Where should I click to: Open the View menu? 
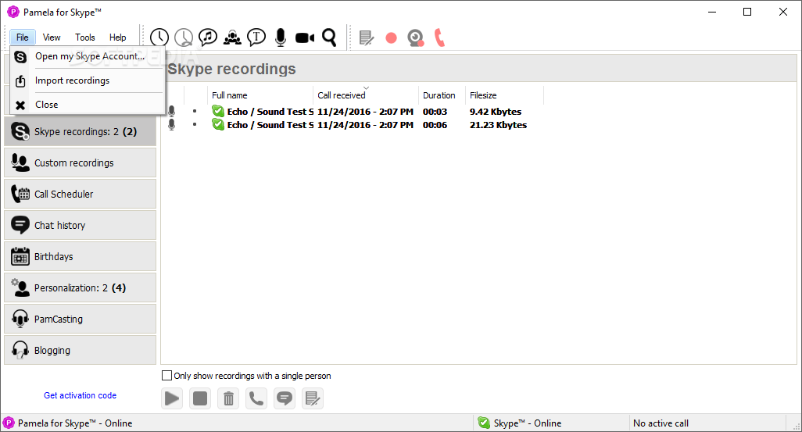[x=52, y=37]
